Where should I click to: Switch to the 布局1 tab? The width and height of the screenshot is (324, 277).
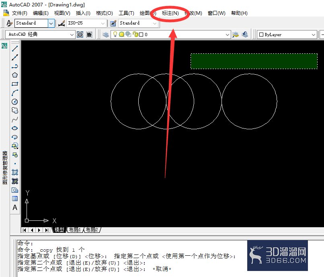coord(75,230)
